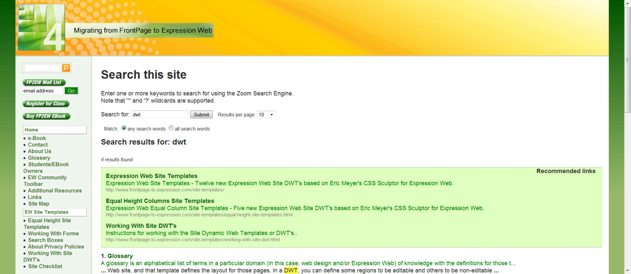Click the sidebar search input box

pos(42,68)
